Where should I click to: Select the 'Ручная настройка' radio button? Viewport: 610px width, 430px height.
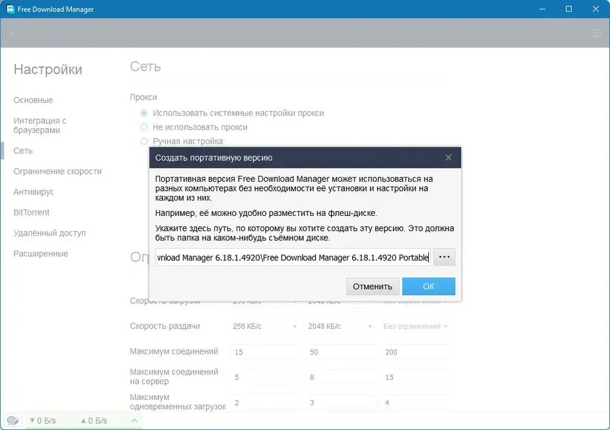[144, 141]
